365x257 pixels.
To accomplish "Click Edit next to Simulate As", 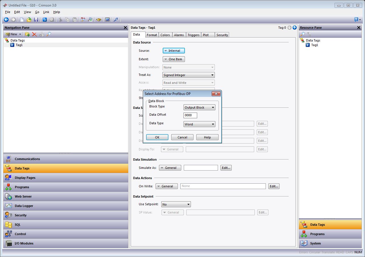I will 226,168.
